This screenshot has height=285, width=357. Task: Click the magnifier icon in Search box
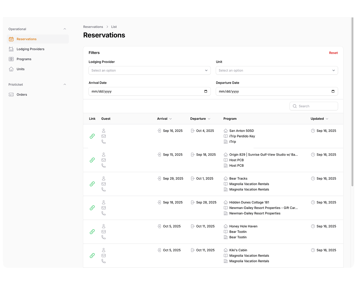point(295,106)
